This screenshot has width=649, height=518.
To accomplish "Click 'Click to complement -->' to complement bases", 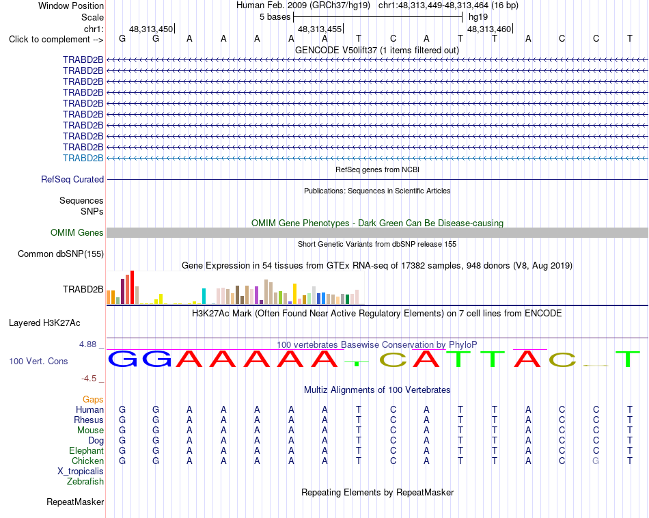I will (56, 40).
